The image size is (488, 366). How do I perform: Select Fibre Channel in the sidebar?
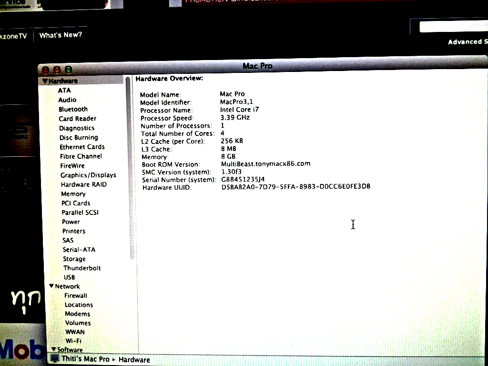(81, 156)
